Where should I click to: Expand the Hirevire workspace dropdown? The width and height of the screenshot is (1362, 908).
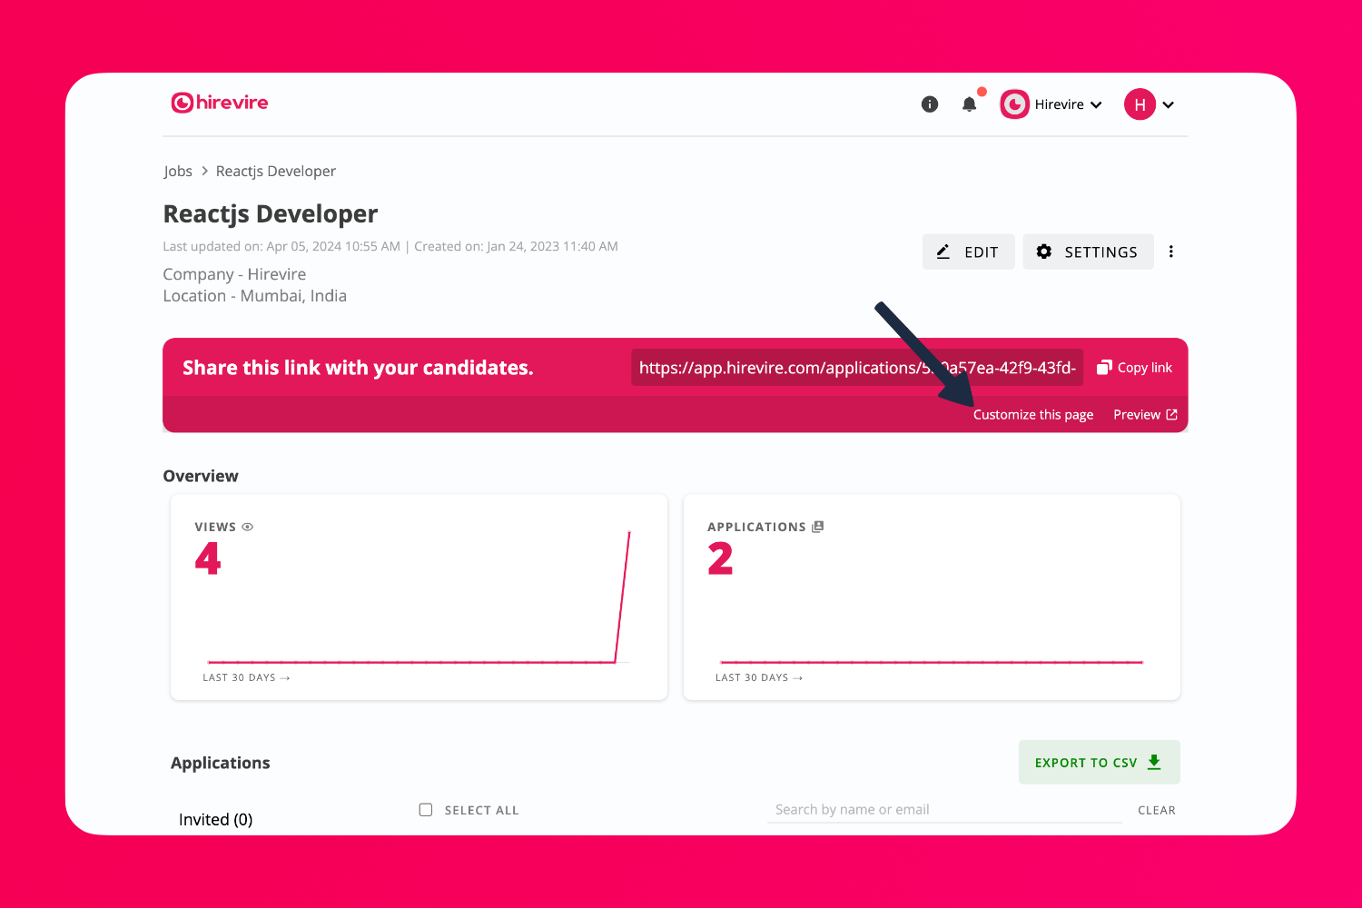(x=1096, y=104)
